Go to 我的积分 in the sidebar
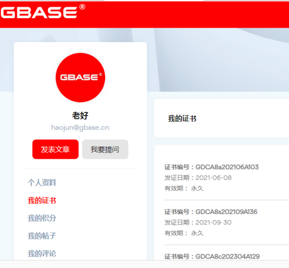 pos(42,218)
